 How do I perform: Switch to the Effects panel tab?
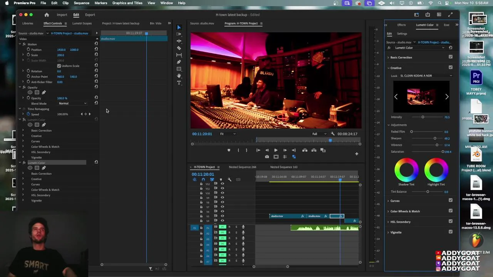click(401, 25)
